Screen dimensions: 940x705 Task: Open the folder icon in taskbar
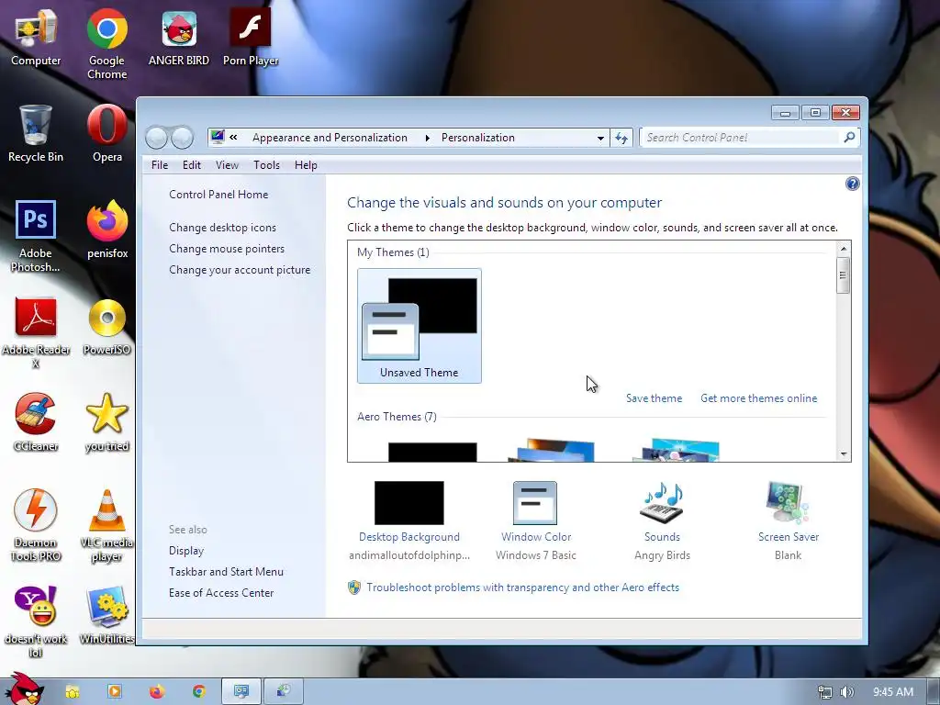[x=73, y=692]
